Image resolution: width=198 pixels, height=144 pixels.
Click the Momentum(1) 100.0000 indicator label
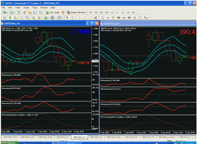(11, 75)
